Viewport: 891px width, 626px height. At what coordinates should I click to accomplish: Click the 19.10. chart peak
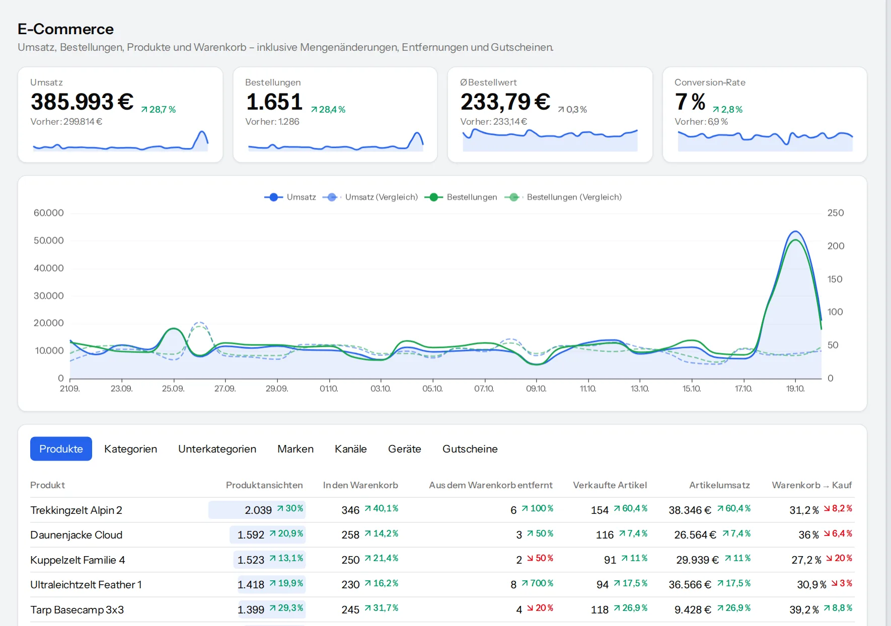tap(795, 232)
